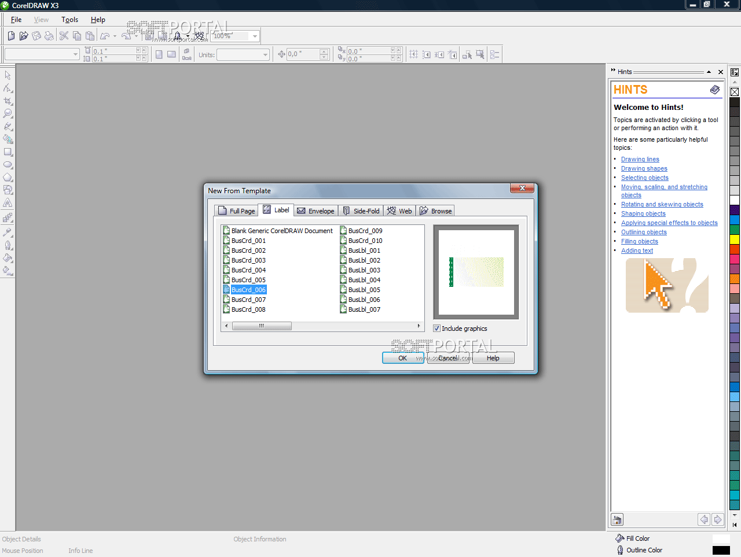Click the No Color X swatch
This screenshot has width=741, height=557.
735,91
